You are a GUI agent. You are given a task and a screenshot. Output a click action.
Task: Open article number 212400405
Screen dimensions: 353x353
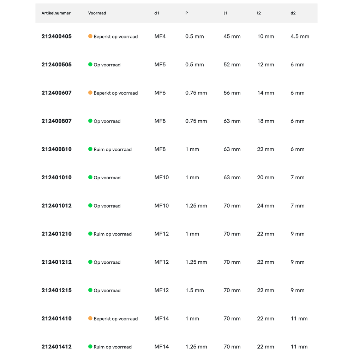click(x=56, y=36)
